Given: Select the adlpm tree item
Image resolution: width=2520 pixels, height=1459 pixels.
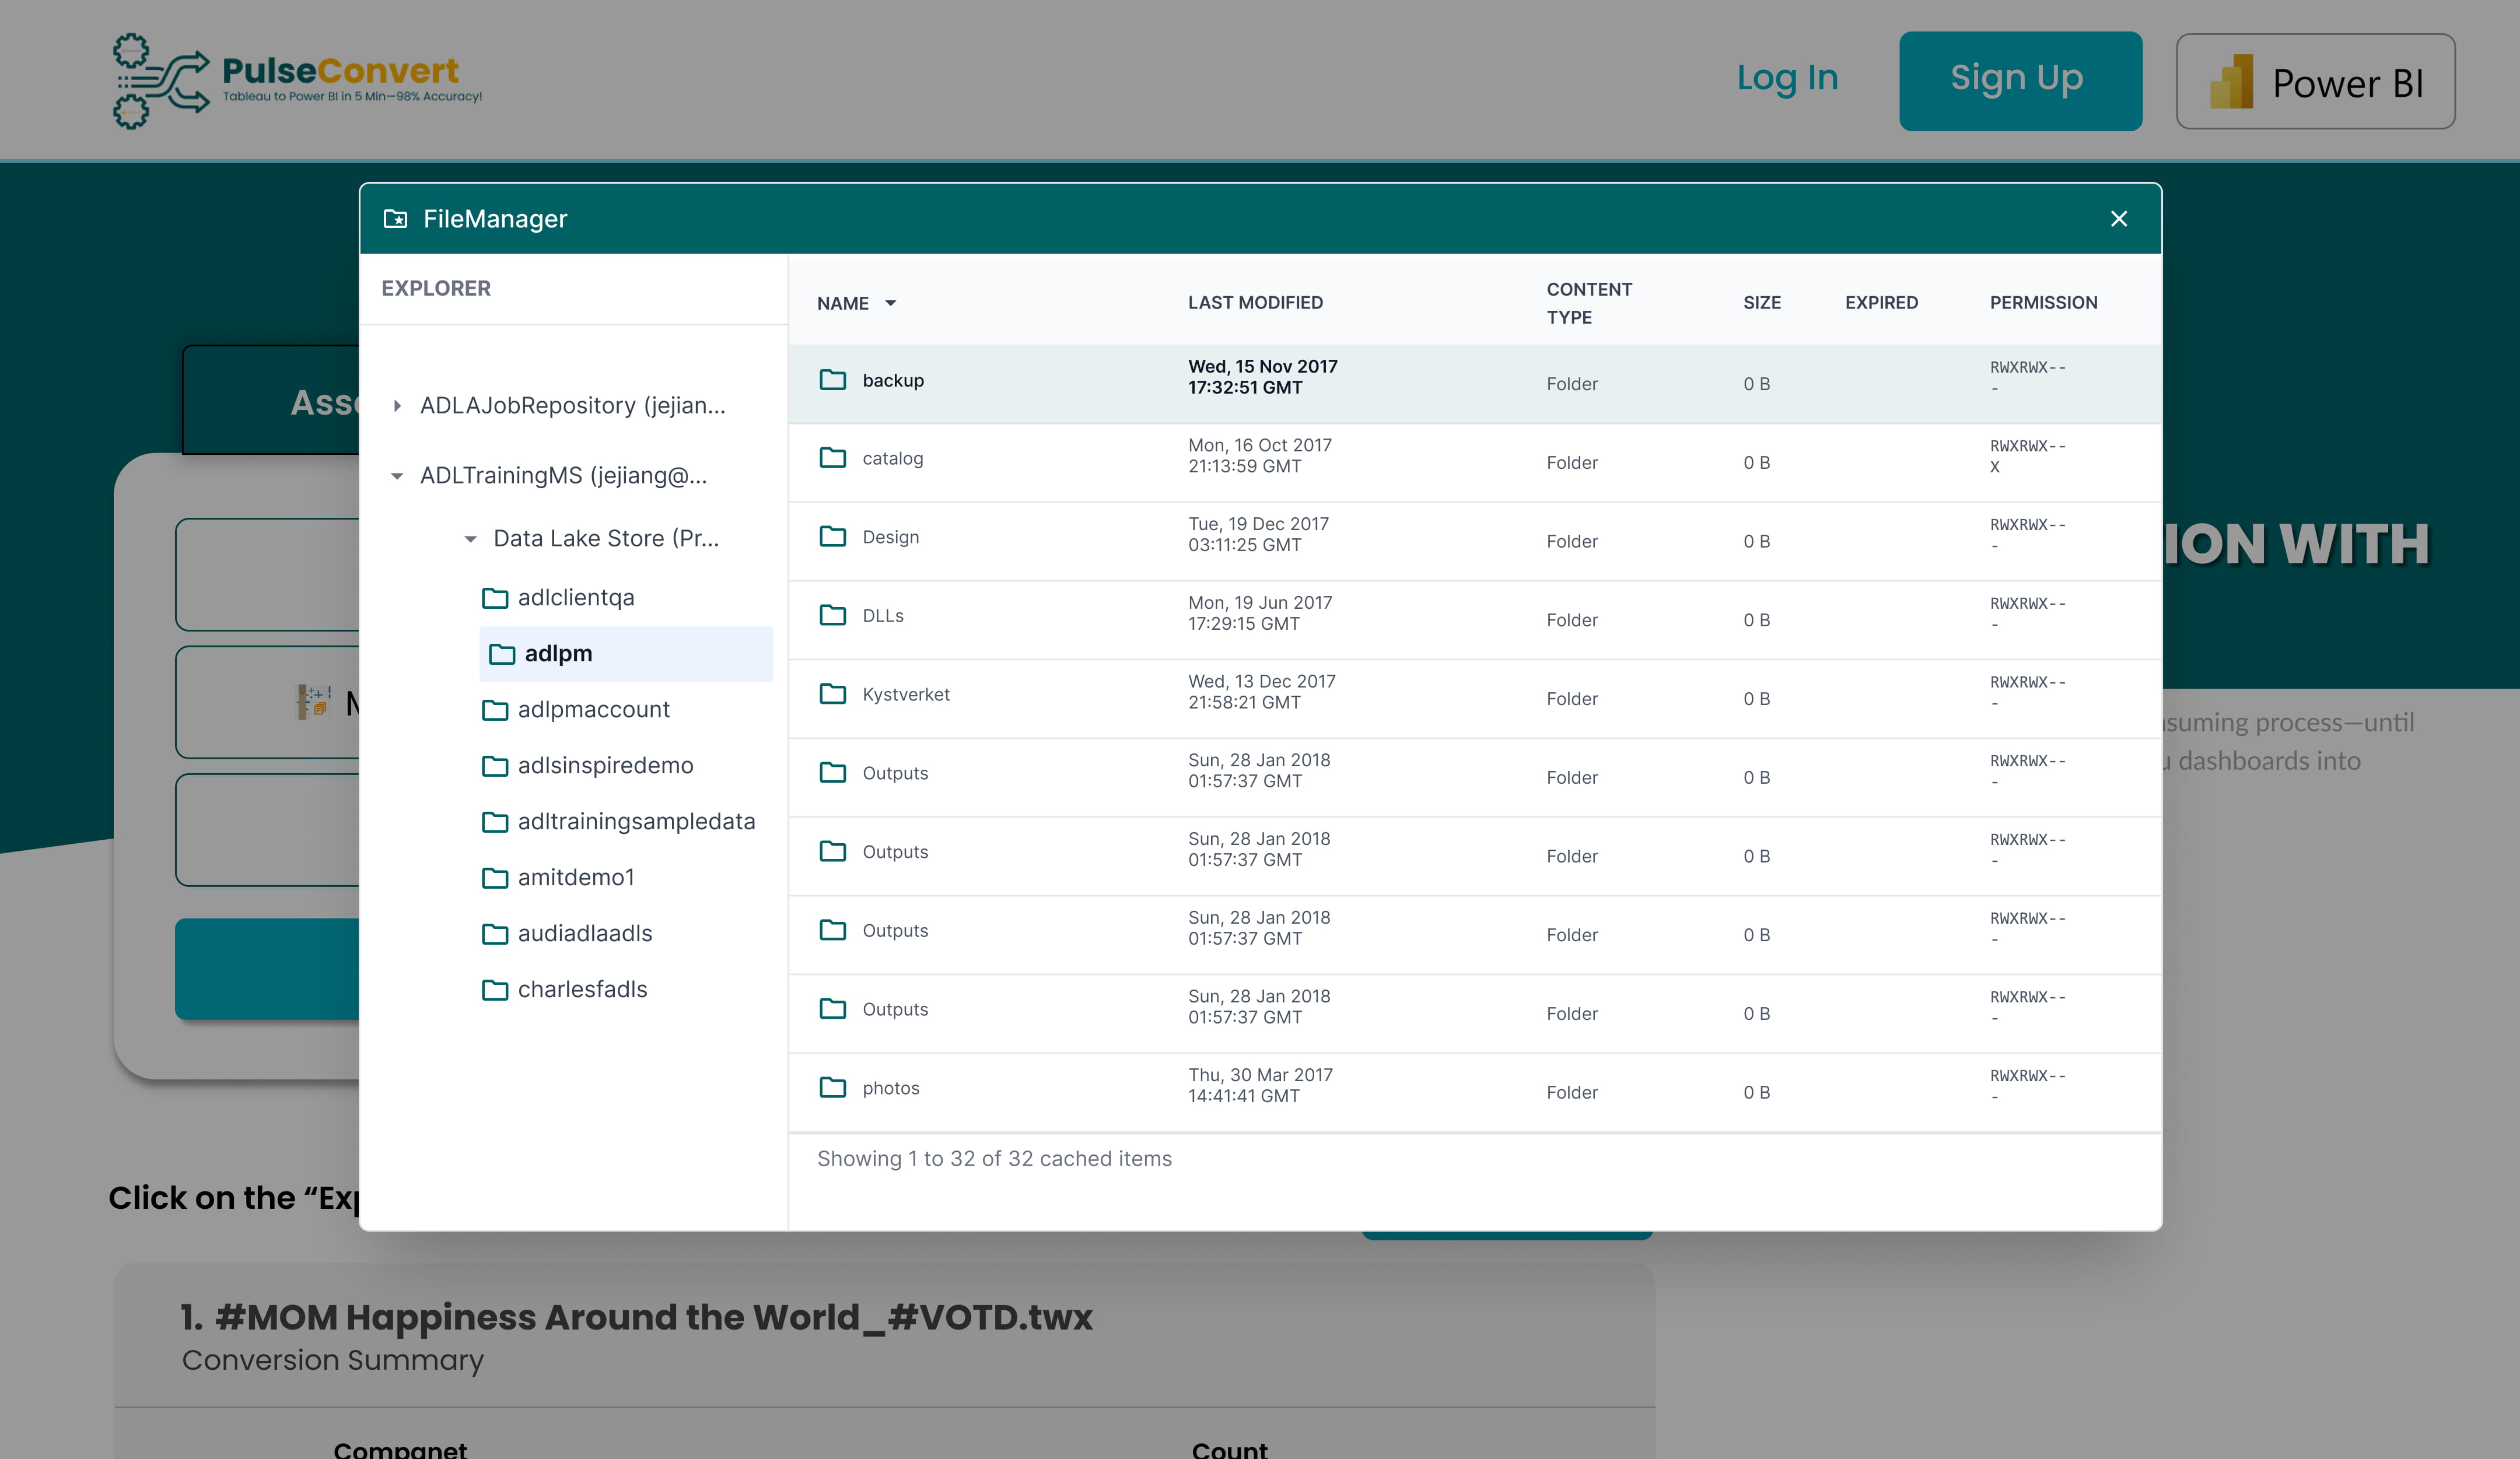Looking at the screenshot, I should point(558,654).
